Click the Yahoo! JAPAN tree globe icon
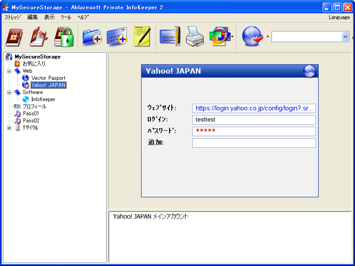Image resolution: width=355 pixels, height=266 pixels. [26, 85]
